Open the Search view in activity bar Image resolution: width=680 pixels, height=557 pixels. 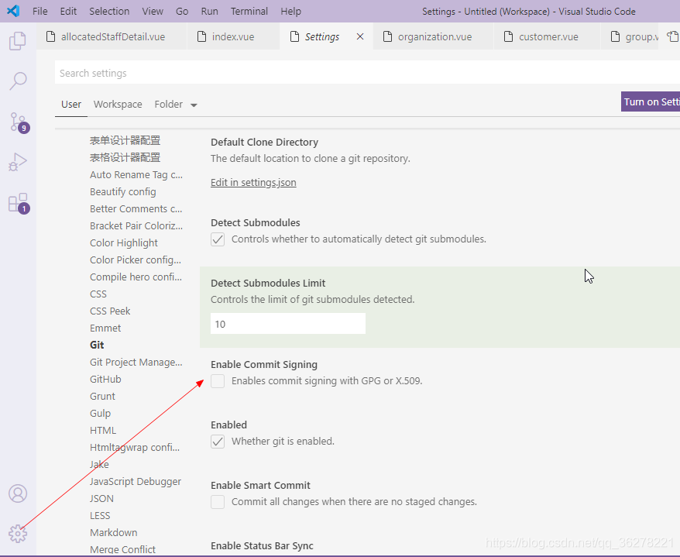coord(18,81)
